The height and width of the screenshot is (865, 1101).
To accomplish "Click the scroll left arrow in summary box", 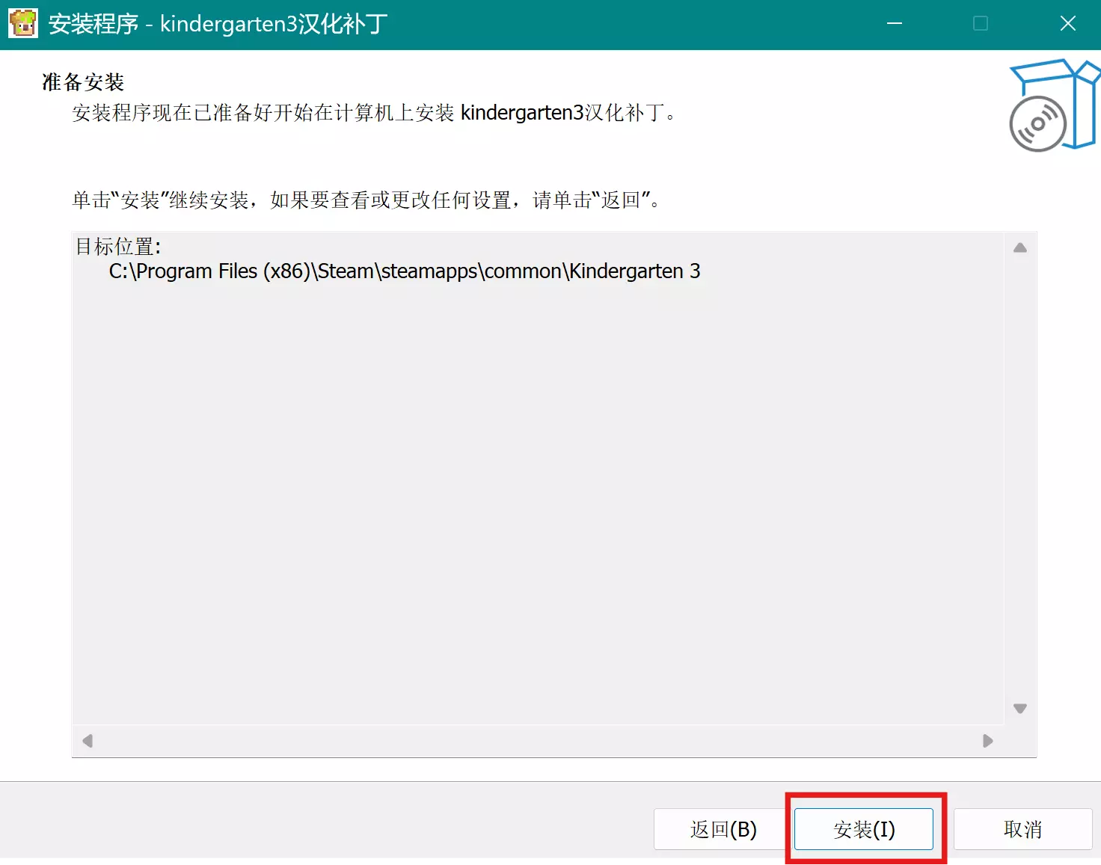I will pyautogui.click(x=88, y=741).
